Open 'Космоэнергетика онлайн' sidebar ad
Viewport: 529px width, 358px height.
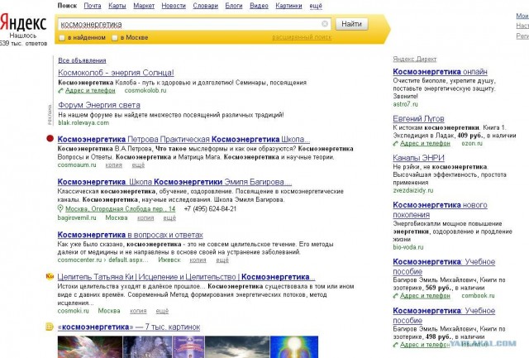point(440,72)
